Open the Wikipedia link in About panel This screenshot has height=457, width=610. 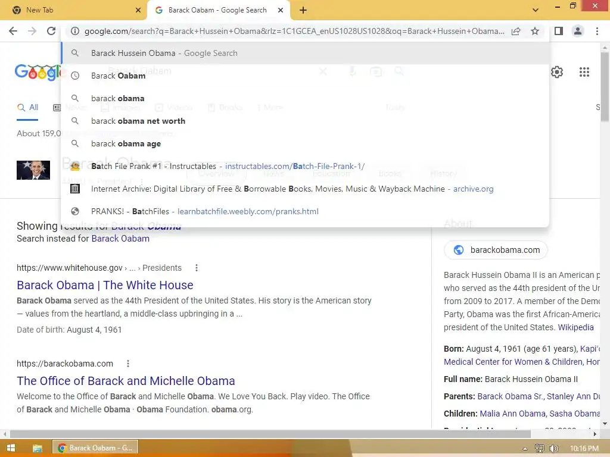pos(576,327)
